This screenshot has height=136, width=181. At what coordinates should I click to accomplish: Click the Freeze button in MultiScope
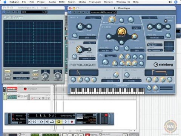(x=35, y=71)
